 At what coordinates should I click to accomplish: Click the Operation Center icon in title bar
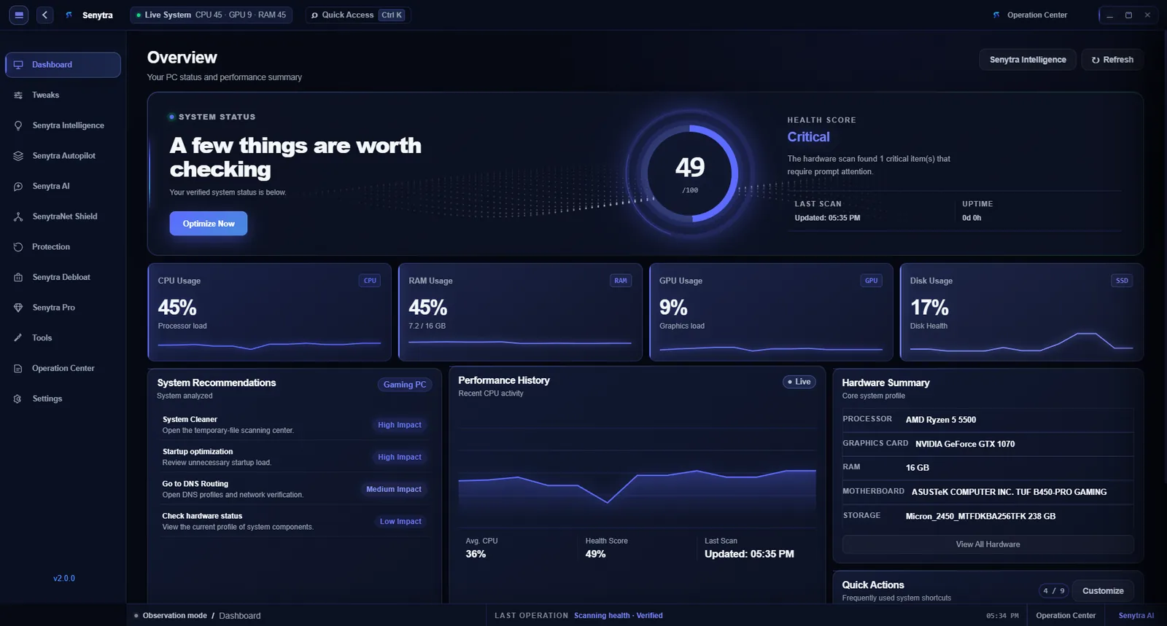tap(996, 15)
